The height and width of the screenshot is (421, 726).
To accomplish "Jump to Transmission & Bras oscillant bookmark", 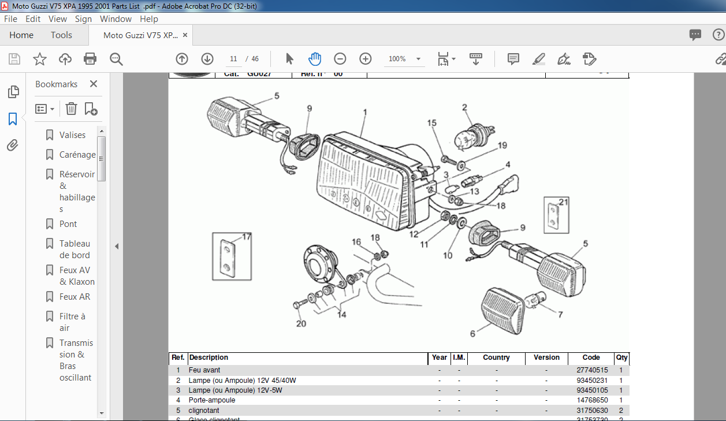I will click(76, 360).
